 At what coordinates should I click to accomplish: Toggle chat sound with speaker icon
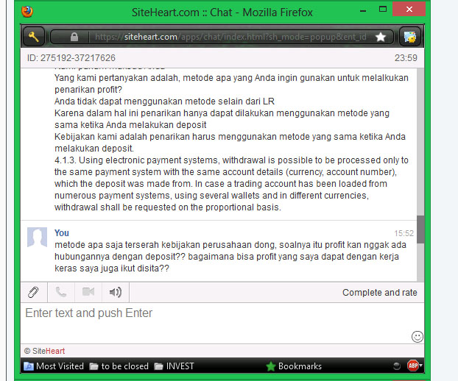(116, 292)
